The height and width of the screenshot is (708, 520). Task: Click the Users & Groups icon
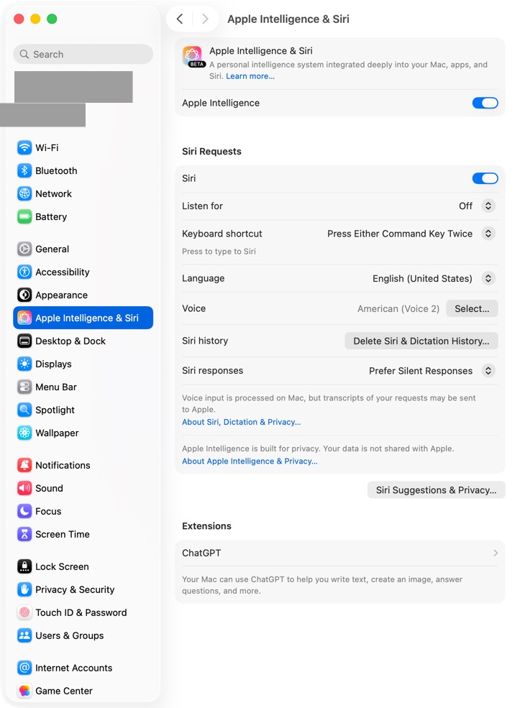click(x=24, y=635)
